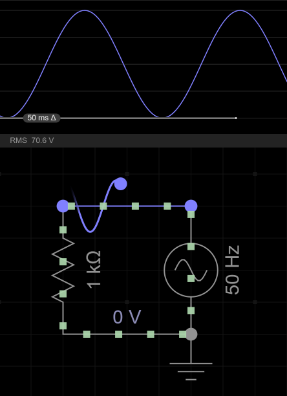This screenshot has height=396, width=287.
Task: Click the endpoint of the time delta line
Action: 236,118
